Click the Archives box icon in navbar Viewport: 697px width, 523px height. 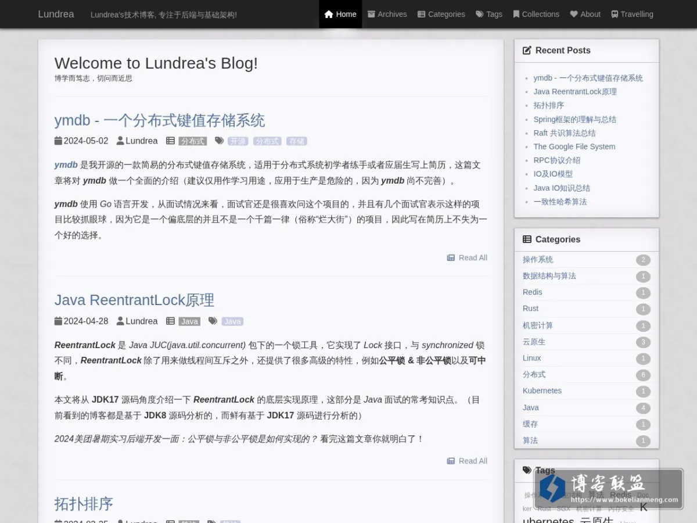coord(371,14)
